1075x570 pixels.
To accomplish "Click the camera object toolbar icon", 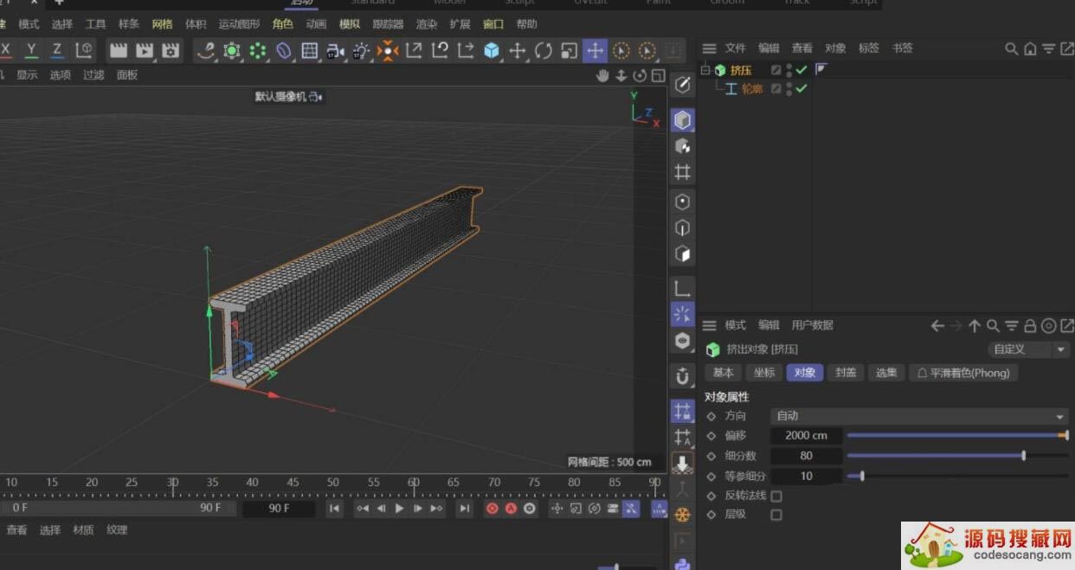I will point(335,51).
